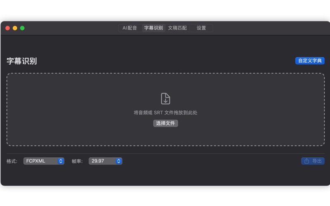Click the 帧率 label
The width and height of the screenshot is (330, 206).
click(x=77, y=161)
